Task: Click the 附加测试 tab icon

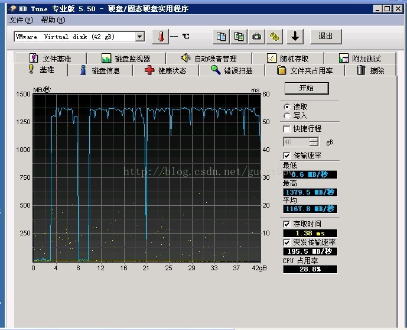Action: coord(344,58)
